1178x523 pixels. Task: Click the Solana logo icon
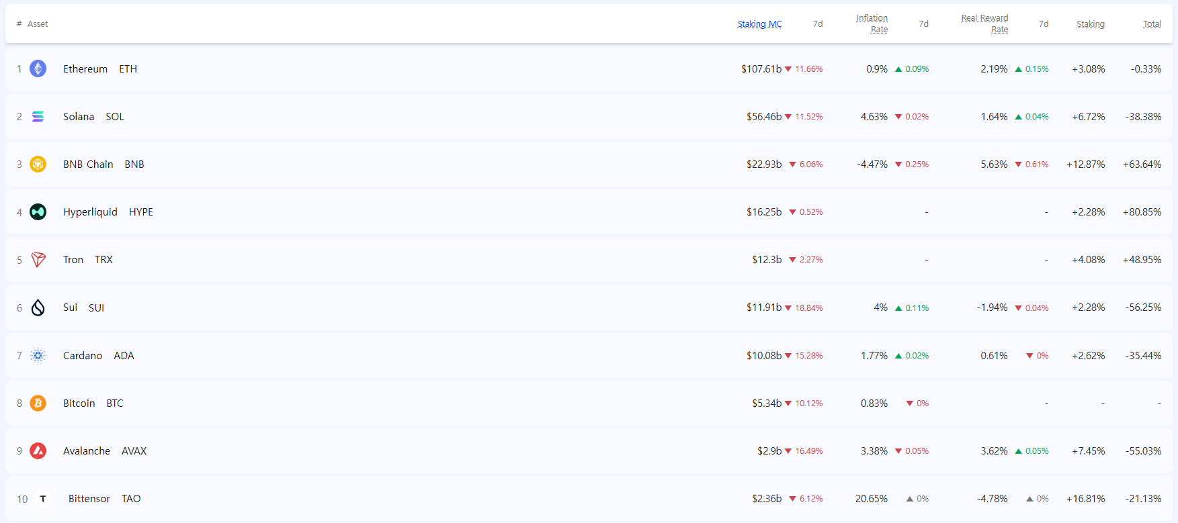[38, 117]
